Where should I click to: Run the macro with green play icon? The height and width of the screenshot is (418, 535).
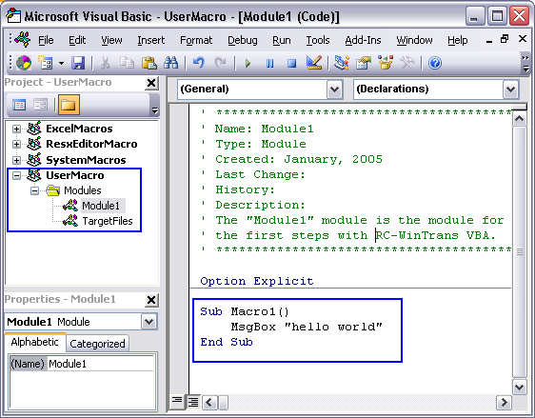[248, 63]
